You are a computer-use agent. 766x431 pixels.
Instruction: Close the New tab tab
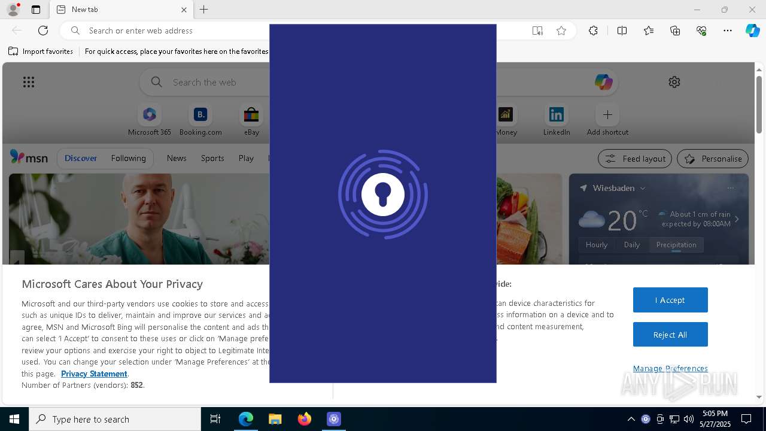tap(184, 10)
